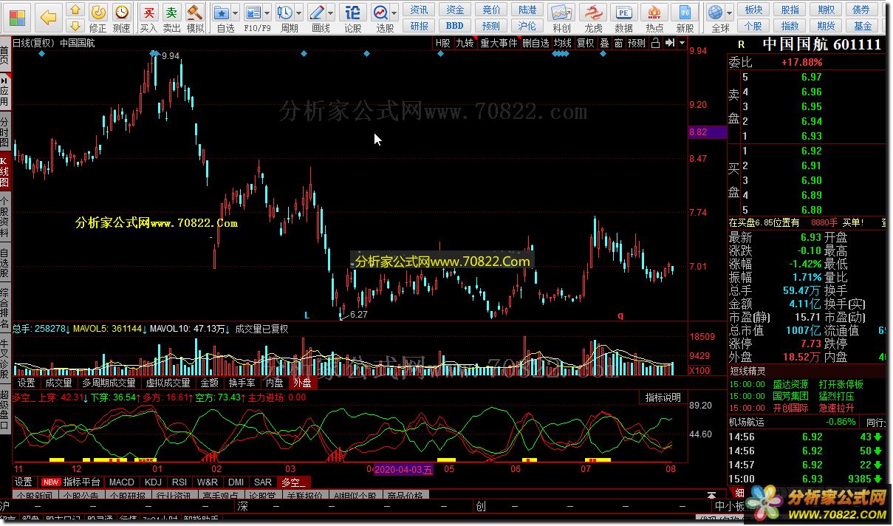Open the 科创 board chart icon
Viewport: 893px width, 526px height.
click(x=562, y=13)
